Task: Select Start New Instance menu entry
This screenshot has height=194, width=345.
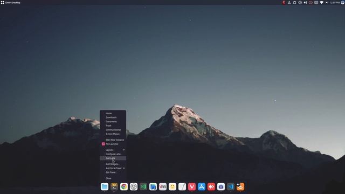Action: point(113,140)
